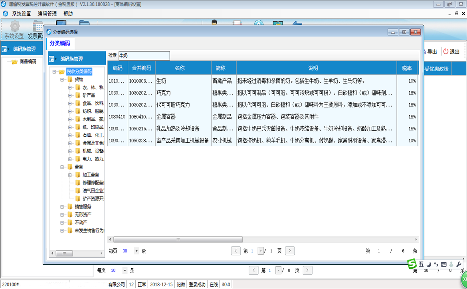Open the 帮助 menu
Viewport: 467px width, 289px height.
[68, 14]
